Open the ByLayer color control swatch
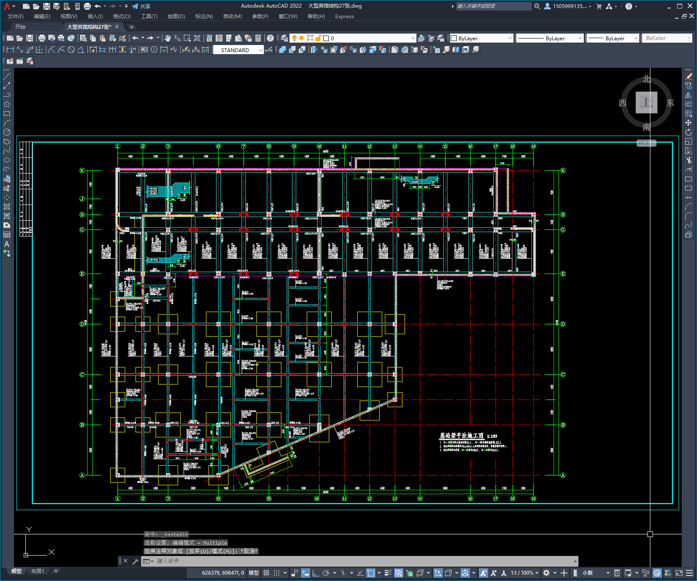The width and height of the screenshot is (697, 581). [x=481, y=38]
